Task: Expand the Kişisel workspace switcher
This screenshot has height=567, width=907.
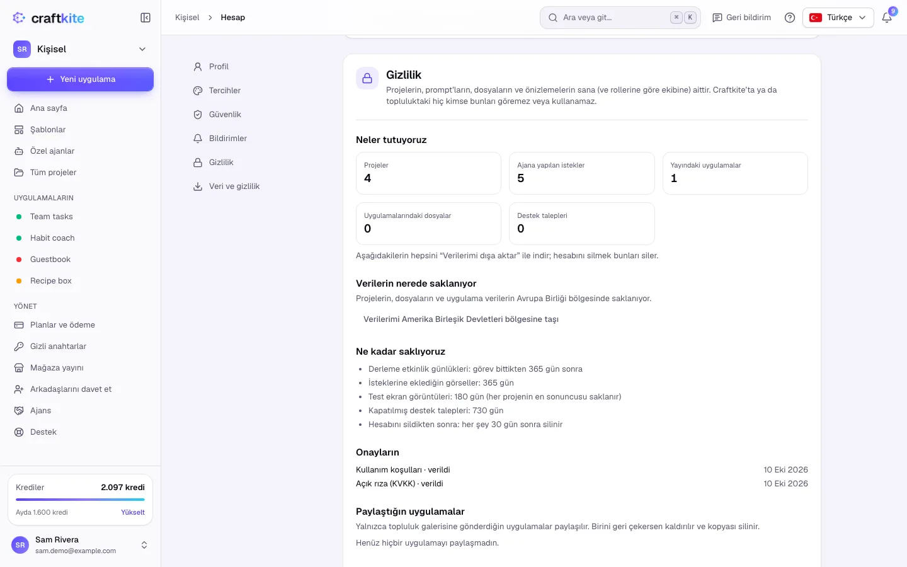Action: (x=80, y=49)
